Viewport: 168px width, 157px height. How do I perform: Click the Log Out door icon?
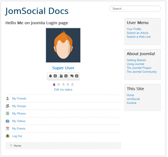click(x=8, y=136)
